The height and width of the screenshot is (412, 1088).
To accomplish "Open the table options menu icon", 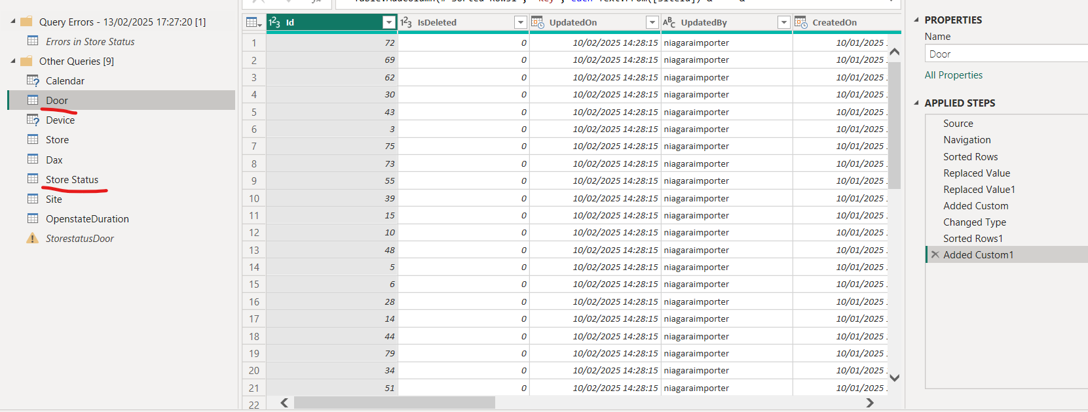I will point(253,22).
